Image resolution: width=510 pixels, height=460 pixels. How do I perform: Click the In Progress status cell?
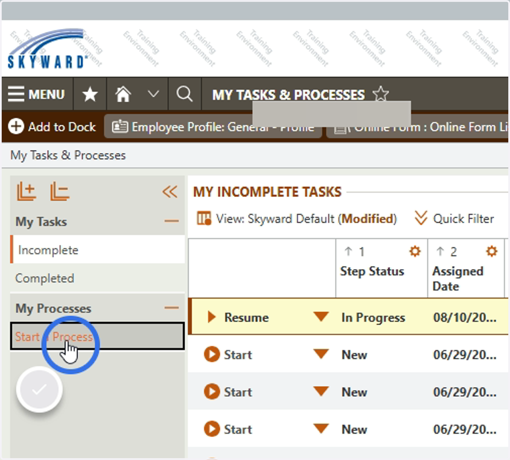373,317
